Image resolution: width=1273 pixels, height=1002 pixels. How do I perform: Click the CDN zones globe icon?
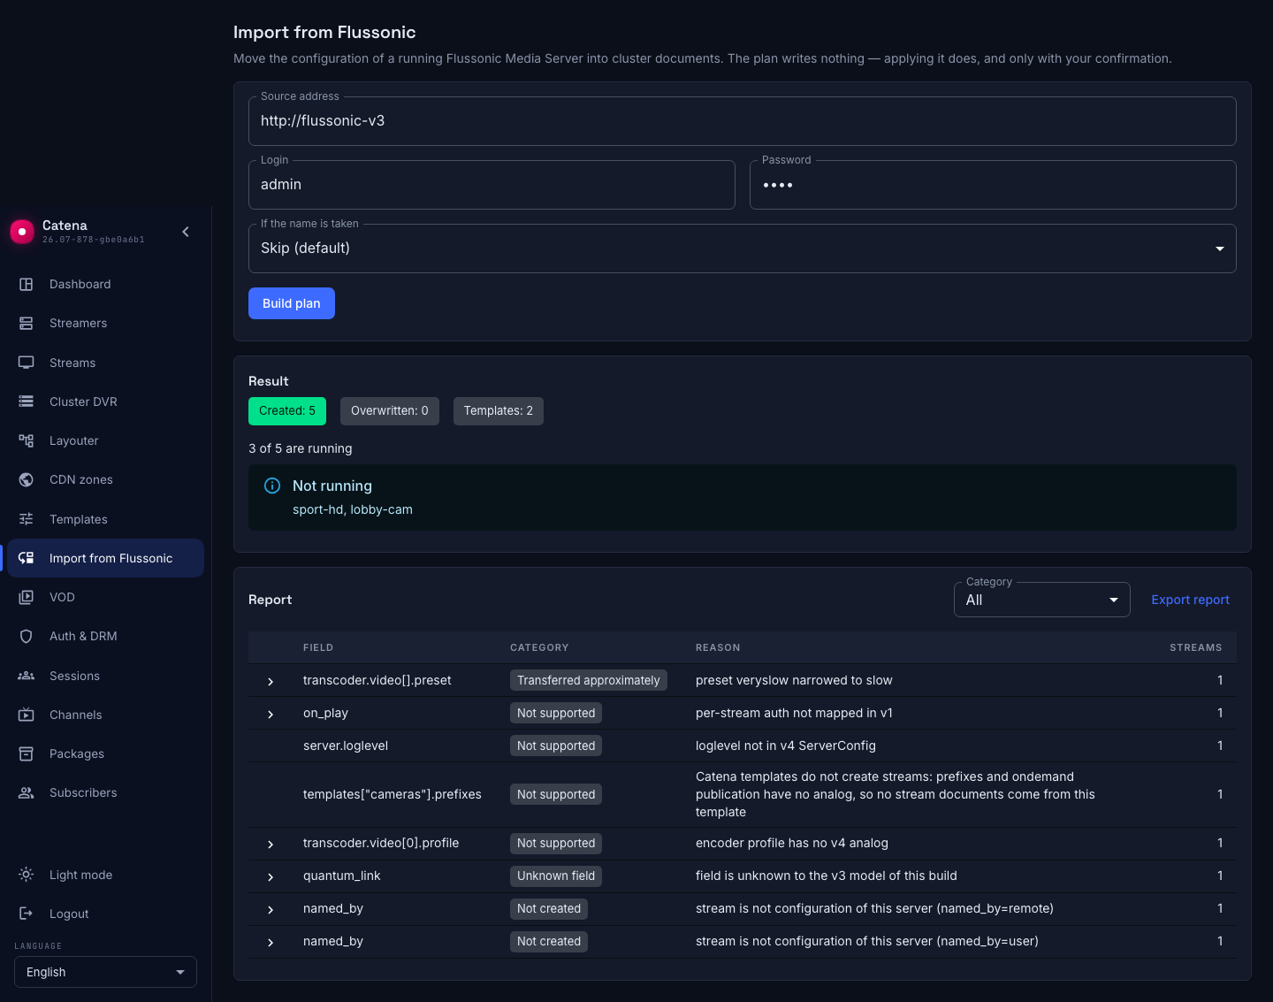coord(27,479)
